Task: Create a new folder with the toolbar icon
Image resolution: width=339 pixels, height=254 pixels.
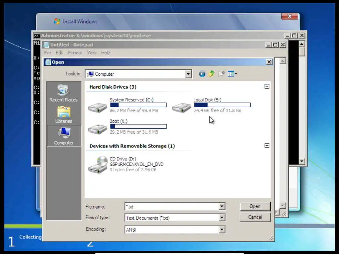Action: coord(221,74)
